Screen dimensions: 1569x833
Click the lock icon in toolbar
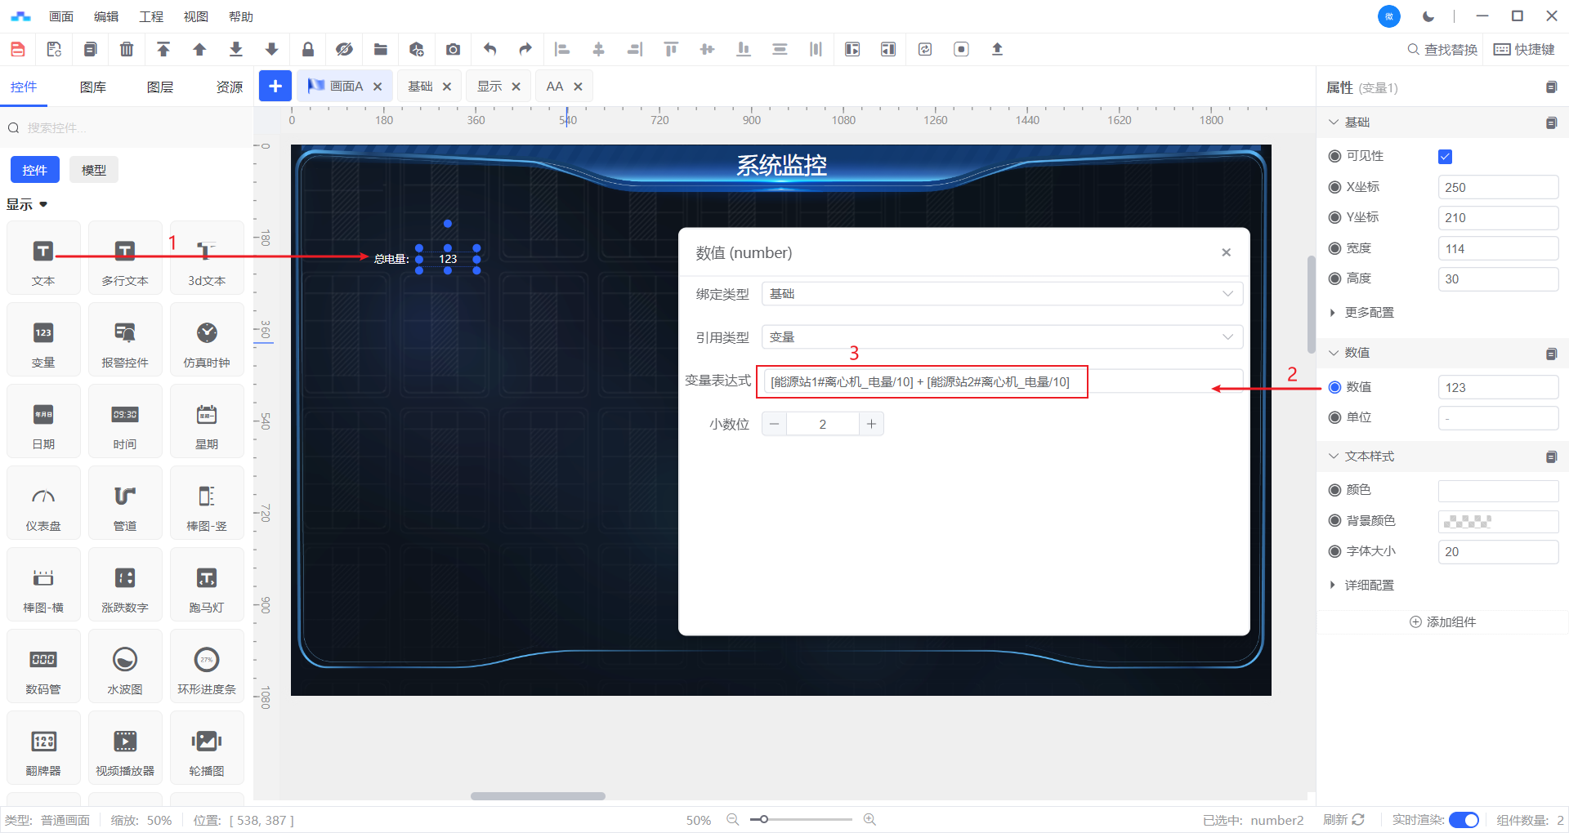[308, 50]
